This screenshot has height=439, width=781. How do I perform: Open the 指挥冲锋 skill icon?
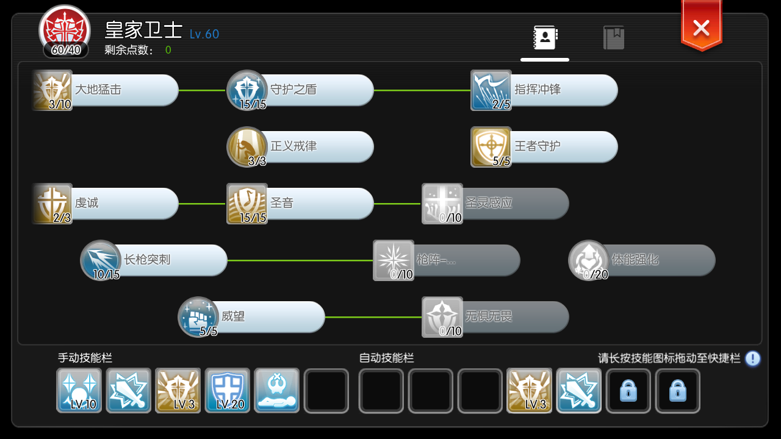(x=491, y=90)
